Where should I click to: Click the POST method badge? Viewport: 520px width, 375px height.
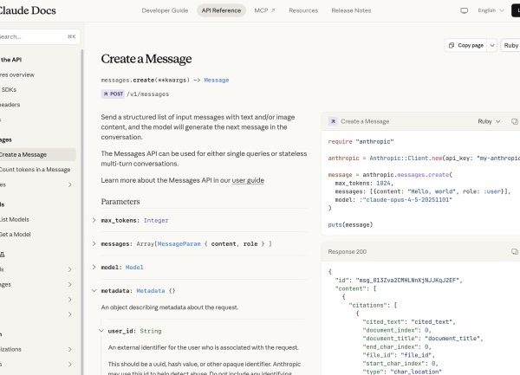click(x=113, y=94)
